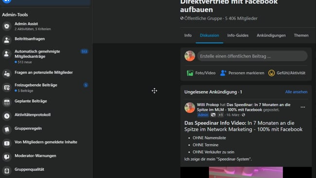This screenshot has height=178, width=316.
Task: Click the blue 5 badge for Freizugebende Beiträge
Action: pos(86,85)
